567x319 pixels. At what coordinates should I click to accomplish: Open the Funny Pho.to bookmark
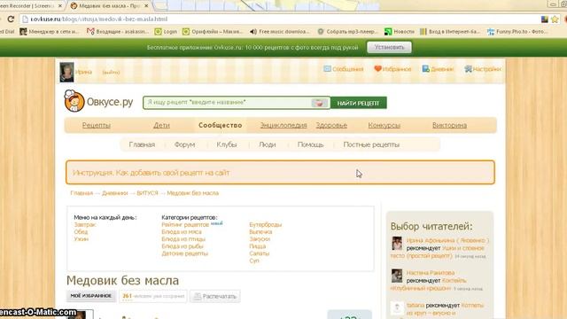tap(517, 32)
